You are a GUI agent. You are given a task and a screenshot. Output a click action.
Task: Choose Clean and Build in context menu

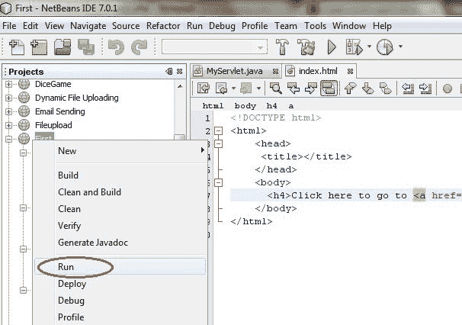coord(120,192)
